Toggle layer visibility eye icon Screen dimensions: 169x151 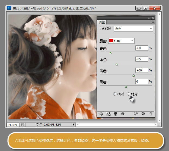[123, 114]
